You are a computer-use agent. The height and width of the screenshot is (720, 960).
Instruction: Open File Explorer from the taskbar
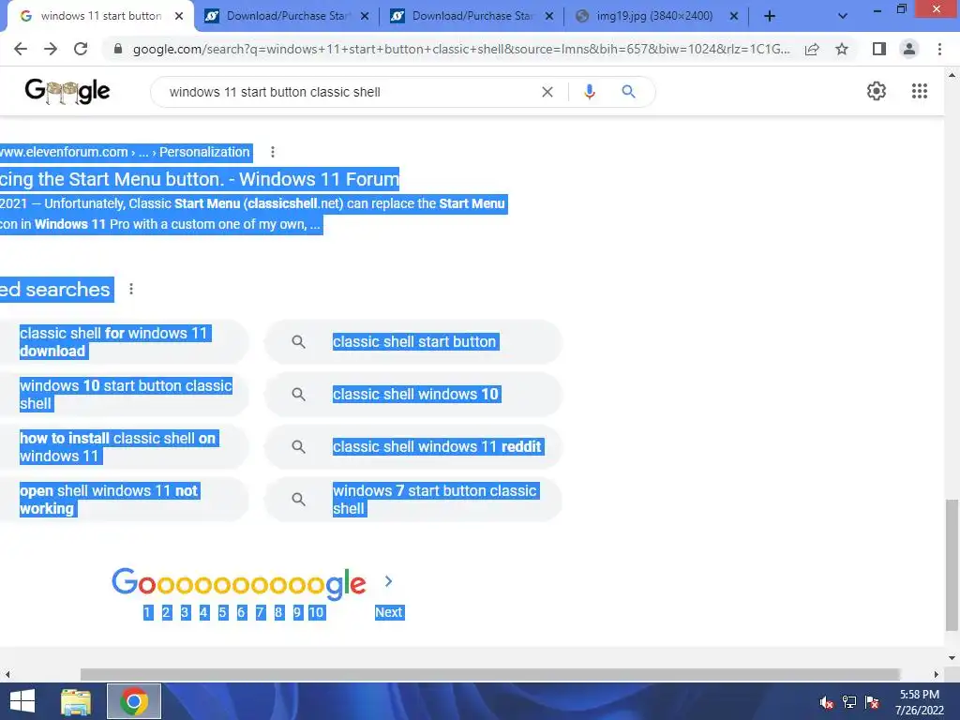[x=76, y=701]
